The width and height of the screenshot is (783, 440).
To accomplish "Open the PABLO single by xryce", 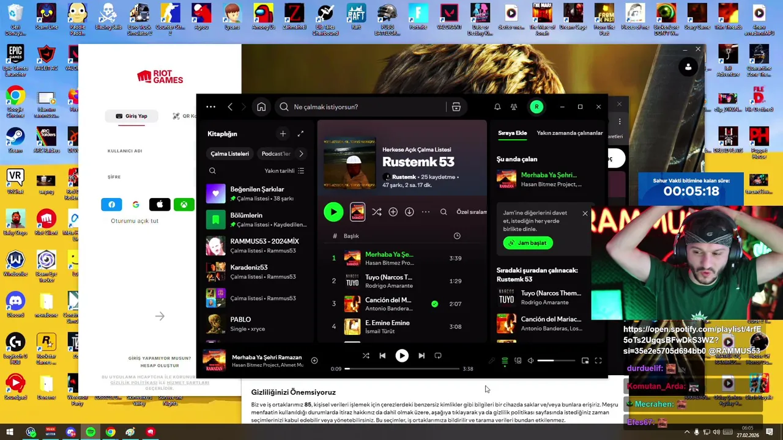I will coord(257,324).
